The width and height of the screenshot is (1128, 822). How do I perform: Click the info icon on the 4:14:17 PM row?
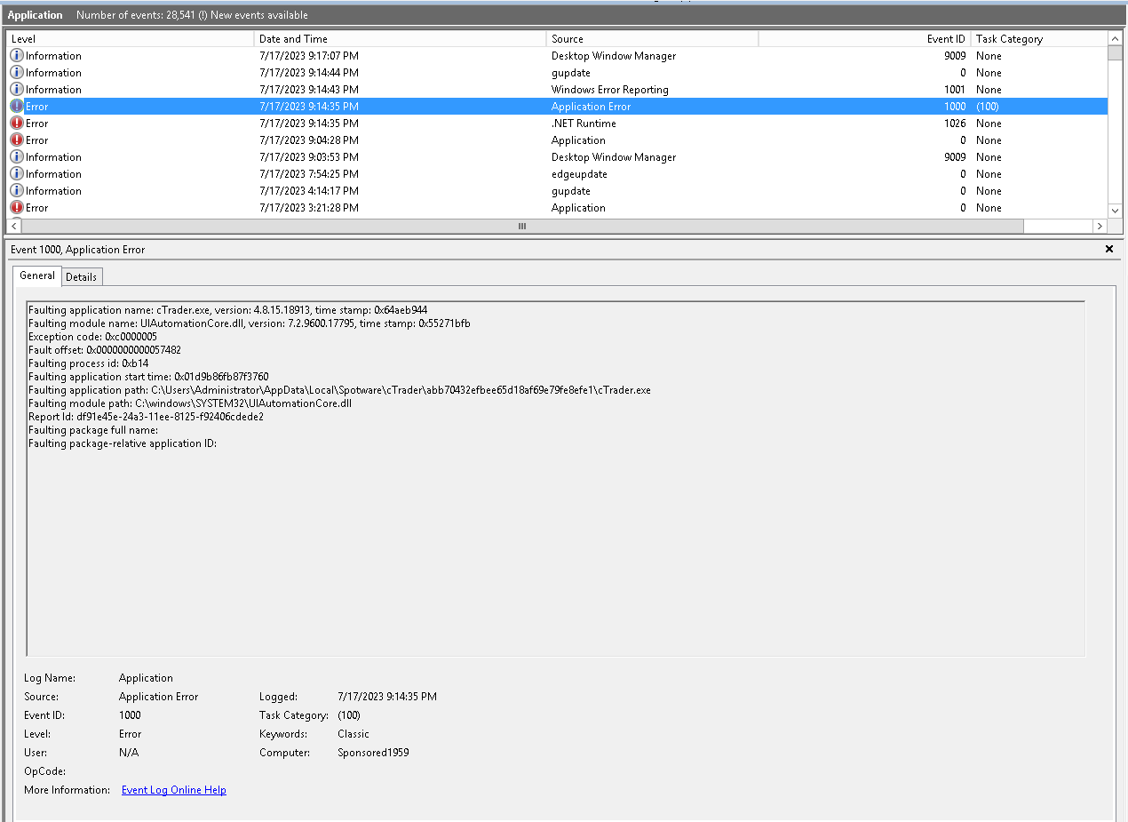click(17, 191)
